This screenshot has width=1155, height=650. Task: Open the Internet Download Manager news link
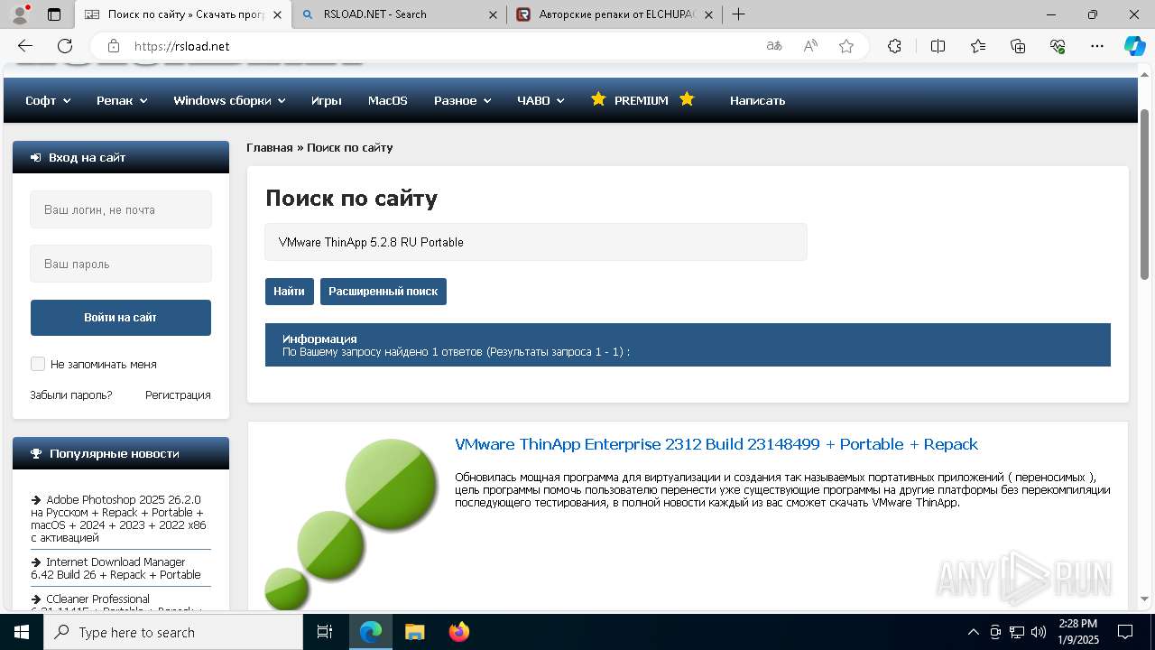click(115, 568)
